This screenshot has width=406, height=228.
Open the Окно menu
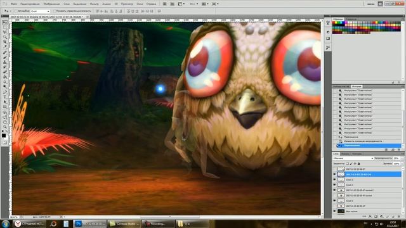(x=140, y=4)
